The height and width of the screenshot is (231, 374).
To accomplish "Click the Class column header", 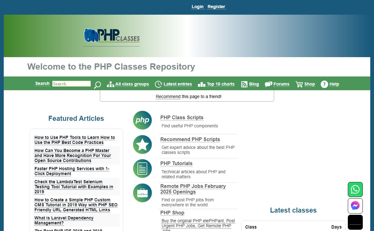I will [251, 227].
